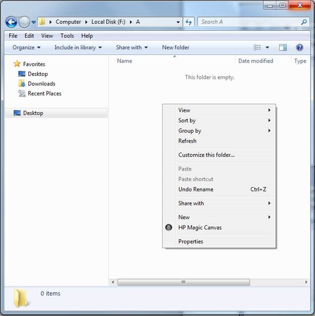Click the New folder toolbar button

pos(176,48)
